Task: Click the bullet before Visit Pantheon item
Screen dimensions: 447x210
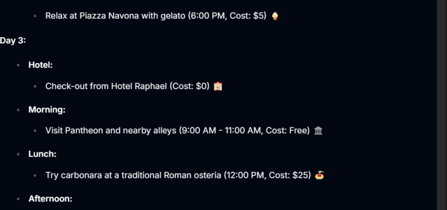Action: click(35, 131)
